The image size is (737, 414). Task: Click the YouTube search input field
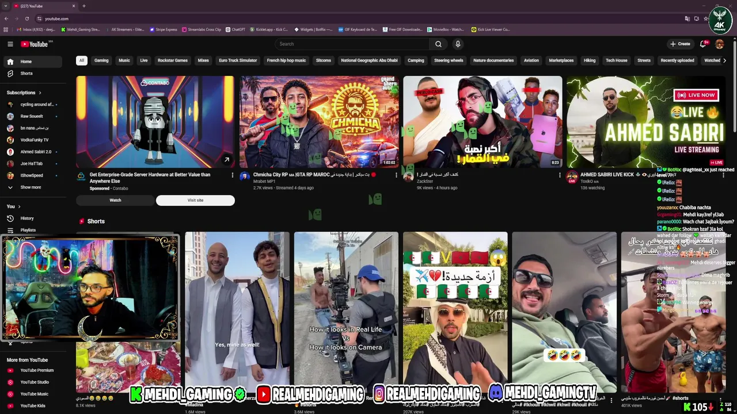pyautogui.click(x=351, y=44)
